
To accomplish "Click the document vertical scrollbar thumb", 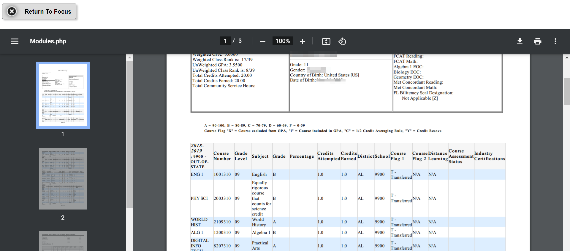I will click(x=567, y=91).
